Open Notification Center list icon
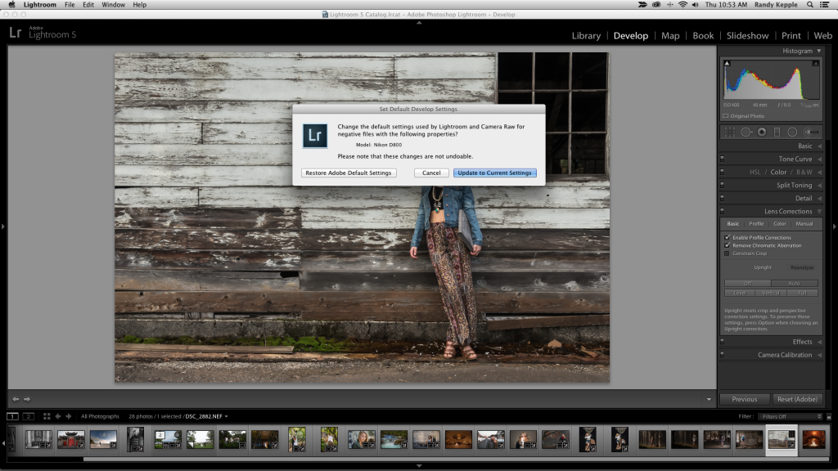This screenshot has width=838, height=471. [824, 5]
